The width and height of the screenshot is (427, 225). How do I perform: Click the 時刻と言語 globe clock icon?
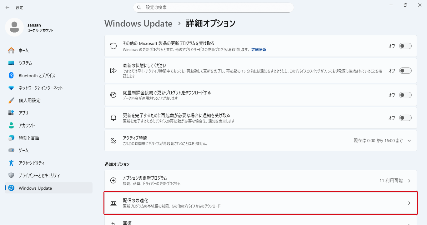[11, 138]
